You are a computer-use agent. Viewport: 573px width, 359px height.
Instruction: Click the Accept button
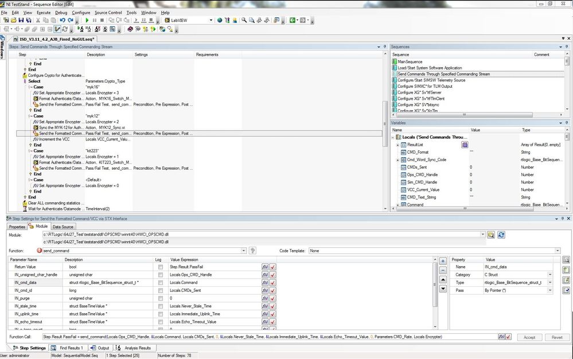[x=529, y=337]
